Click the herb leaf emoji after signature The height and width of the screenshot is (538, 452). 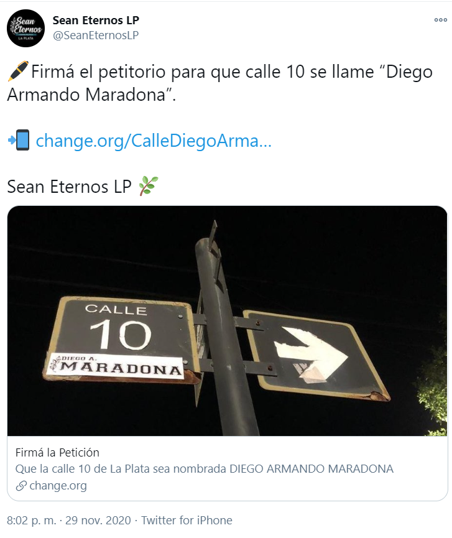pyautogui.click(x=149, y=185)
